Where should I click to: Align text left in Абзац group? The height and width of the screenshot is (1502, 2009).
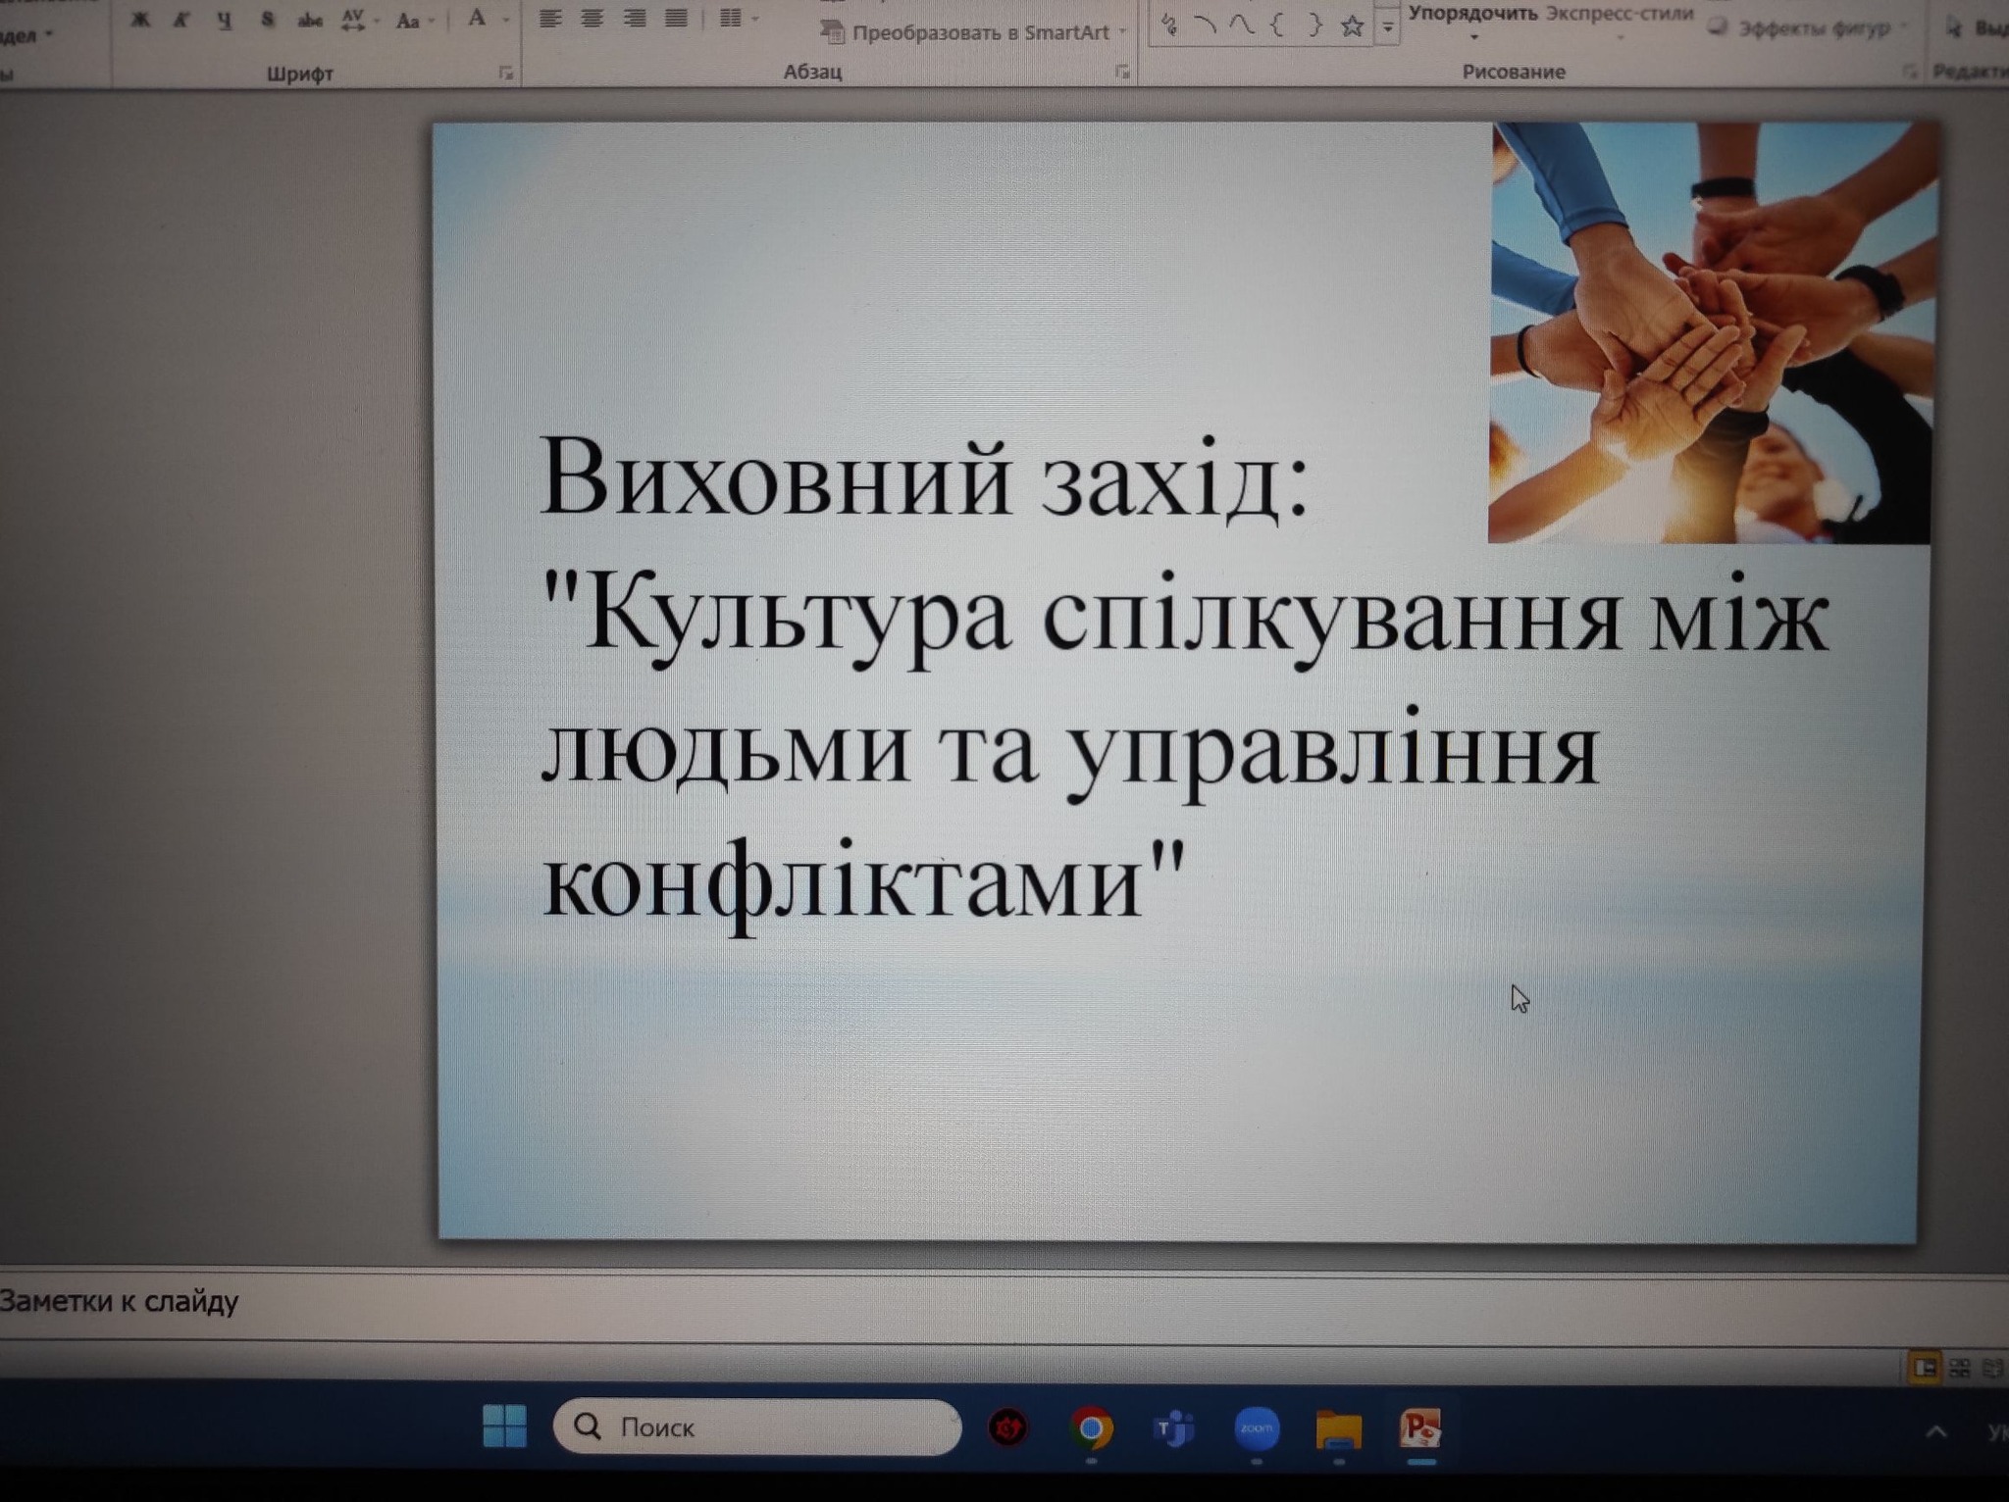coord(550,18)
